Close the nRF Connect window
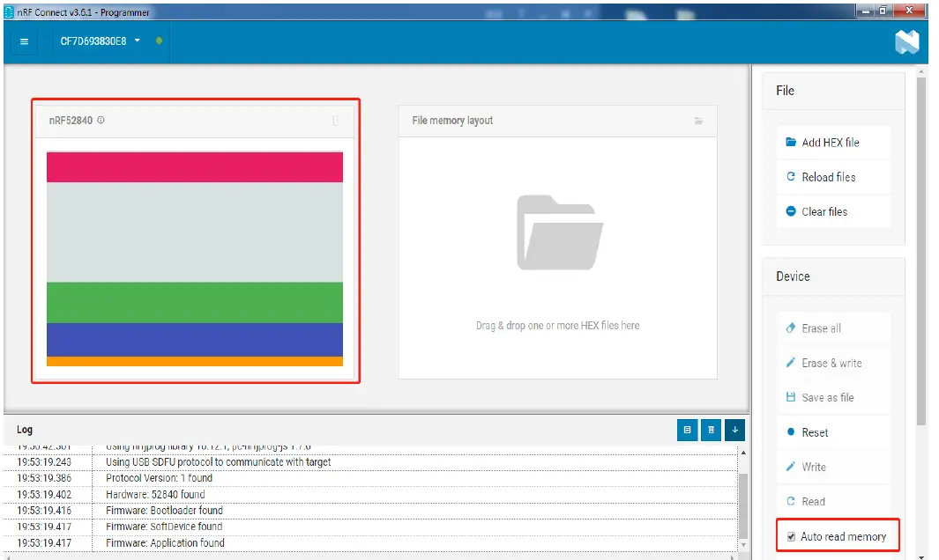 (x=909, y=11)
